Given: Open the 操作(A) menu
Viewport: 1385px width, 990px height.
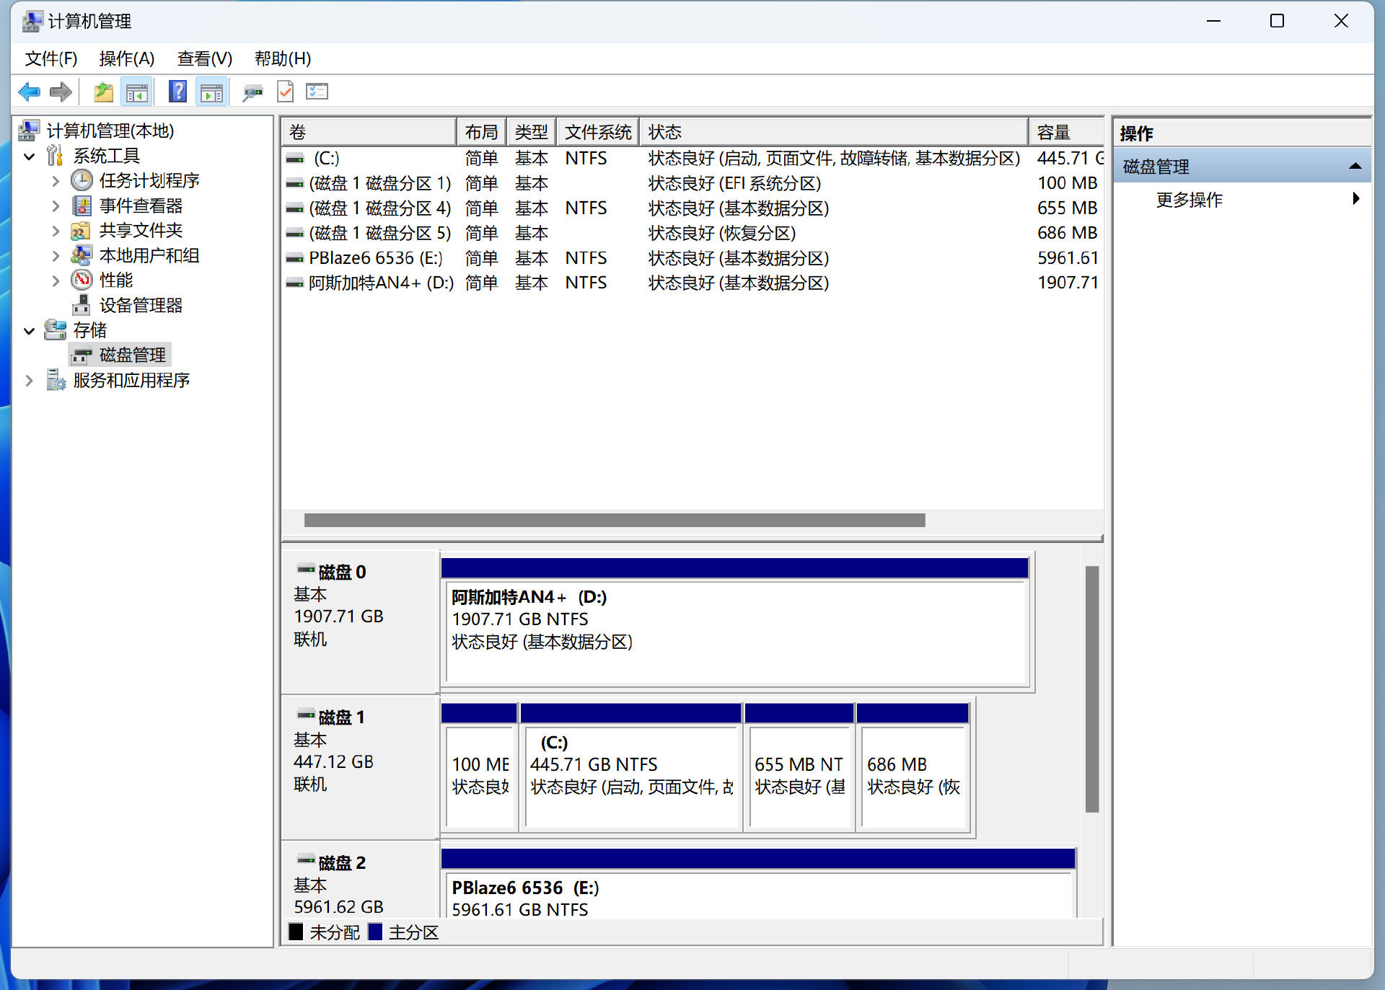Looking at the screenshot, I should coord(126,58).
